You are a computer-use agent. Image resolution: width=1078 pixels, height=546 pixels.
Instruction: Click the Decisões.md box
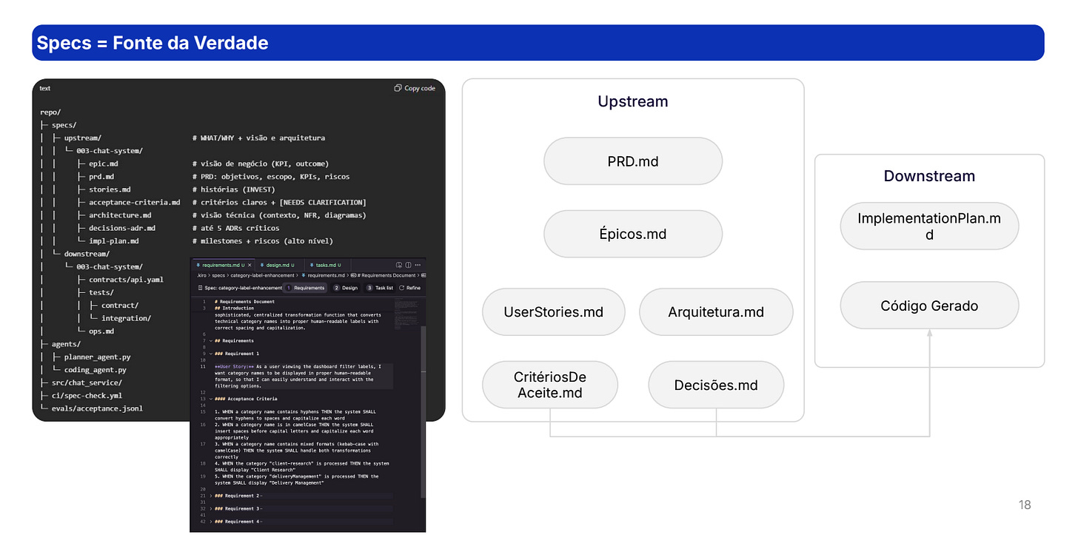716,385
